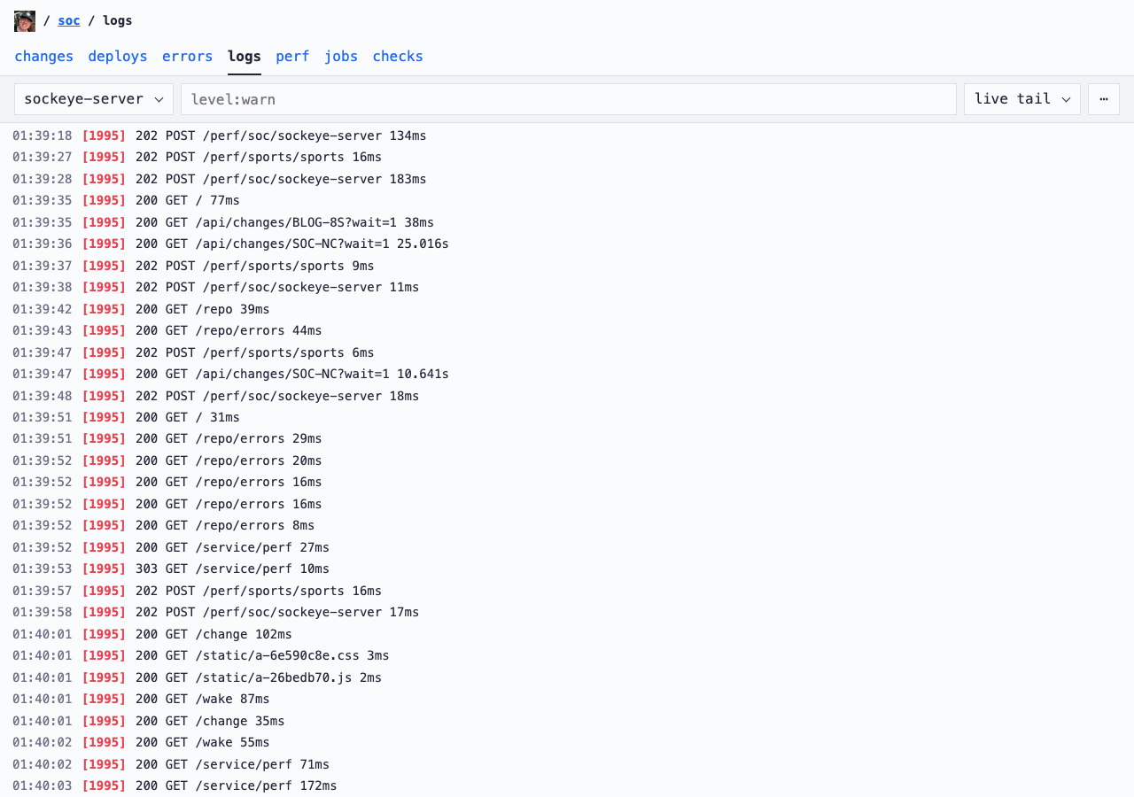This screenshot has height=797, width=1134.
Task: Click the log line 'POST /perf/soc/sockeye-server 11ms'
Action: (567, 287)
